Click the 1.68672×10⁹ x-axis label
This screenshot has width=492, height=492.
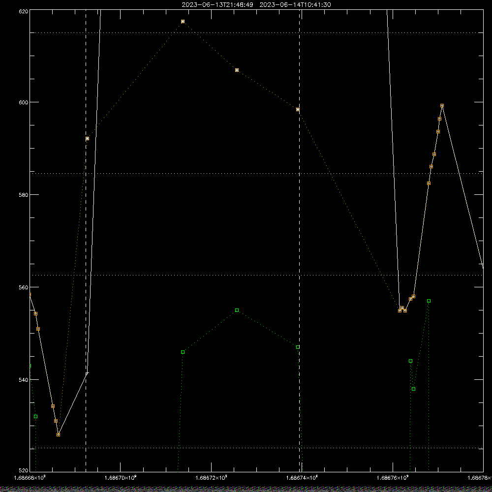tap(211, 478)
